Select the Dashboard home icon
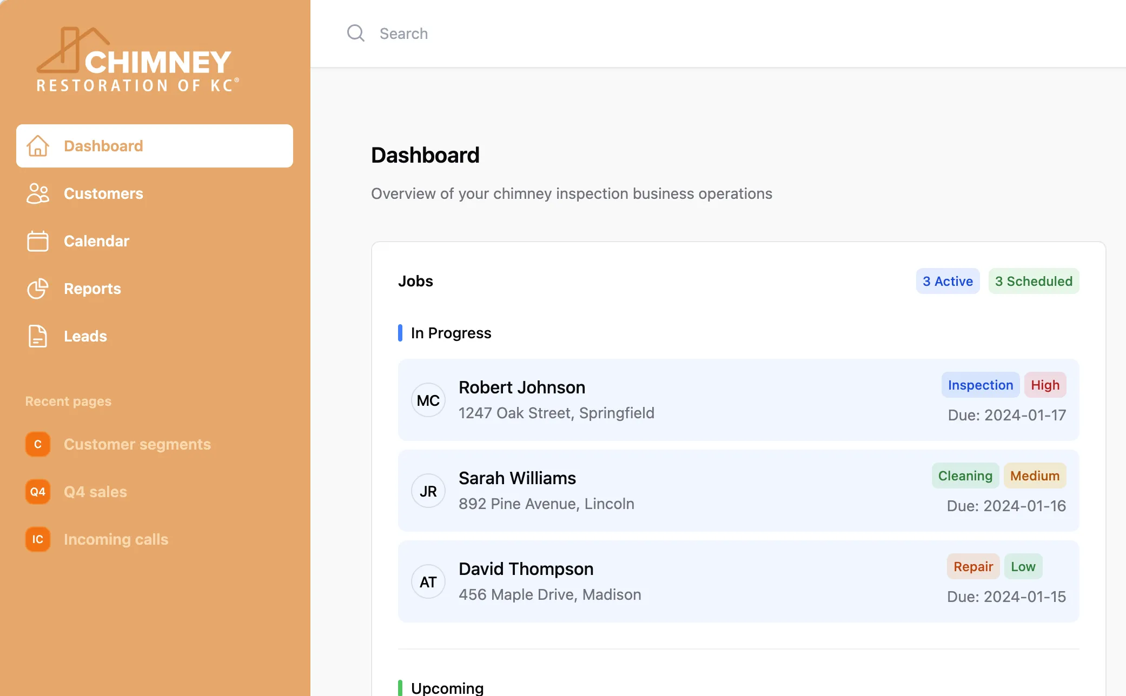Image resolution: width=1126 pixels, height=696 pixels. [x=37, y=146]
